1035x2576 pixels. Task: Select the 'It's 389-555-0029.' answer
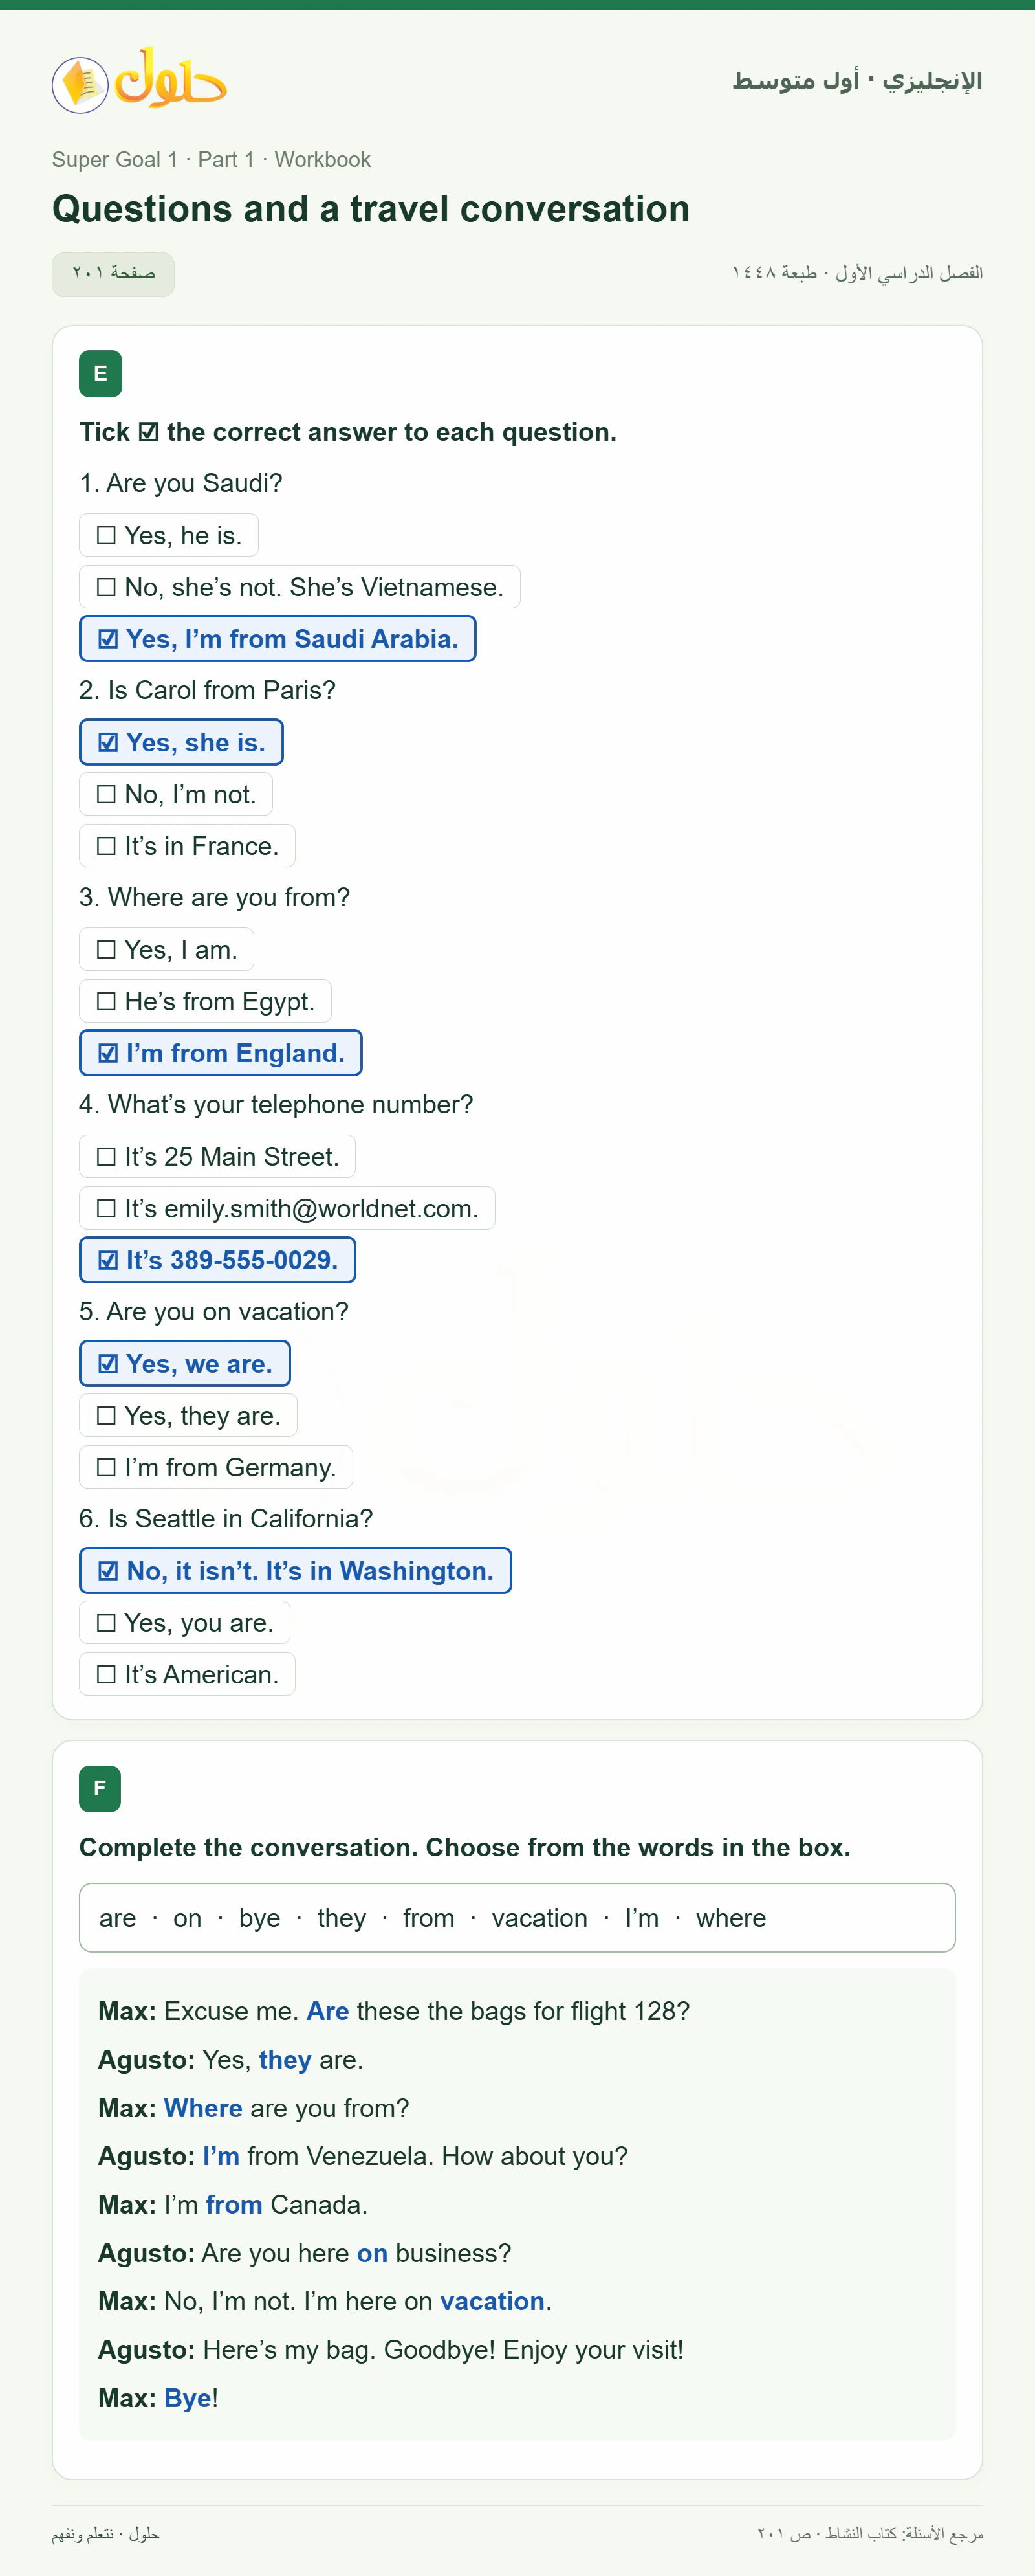tap(218, 1260)
